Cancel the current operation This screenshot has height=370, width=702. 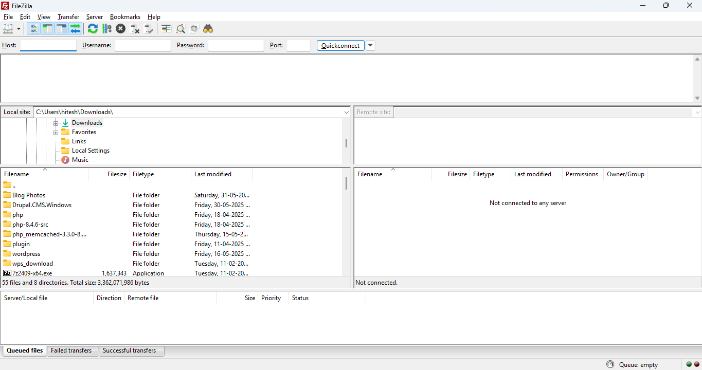tap(120, 29)
